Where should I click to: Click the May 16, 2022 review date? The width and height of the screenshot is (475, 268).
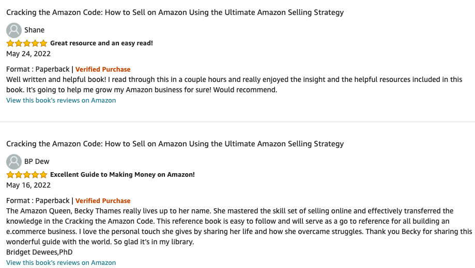[28, 185]
